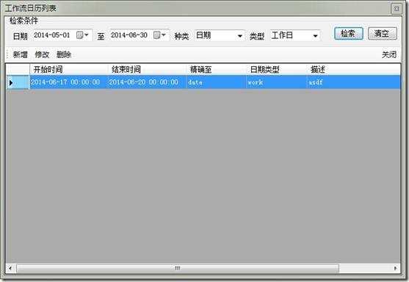The height and width of the screenshot is (282, 409).
Task: Expand the 类型 dropdown showing 工作日
Action: (x=315, y=36)
